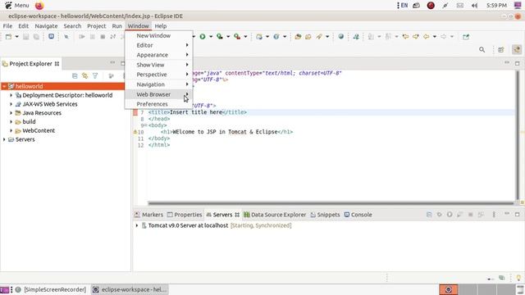Click the filter icon in Project Explorer

pos(95,76)
